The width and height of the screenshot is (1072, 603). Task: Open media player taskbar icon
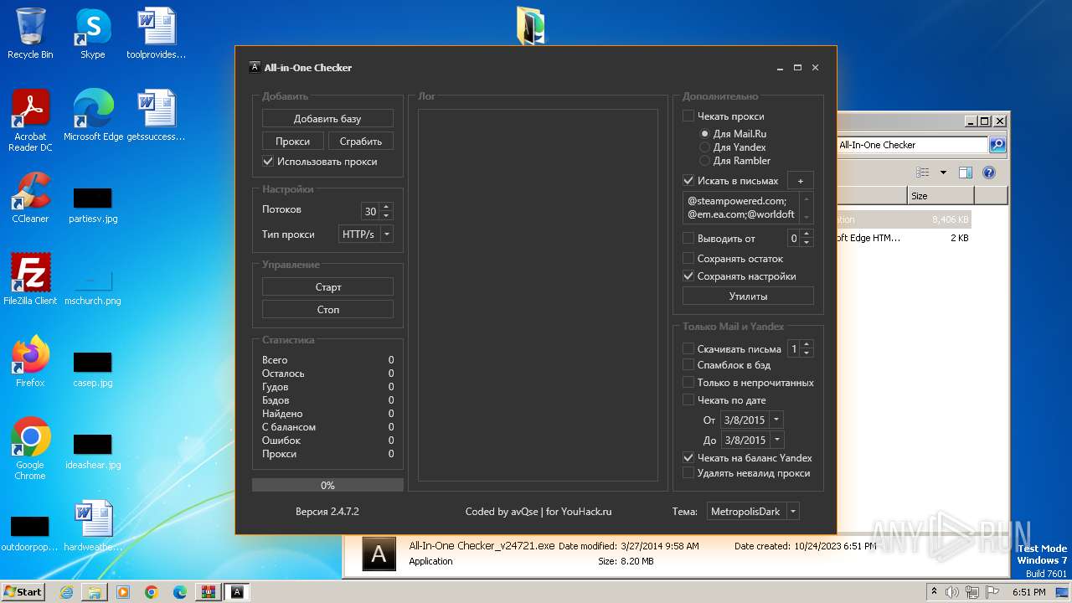(123, 592)
